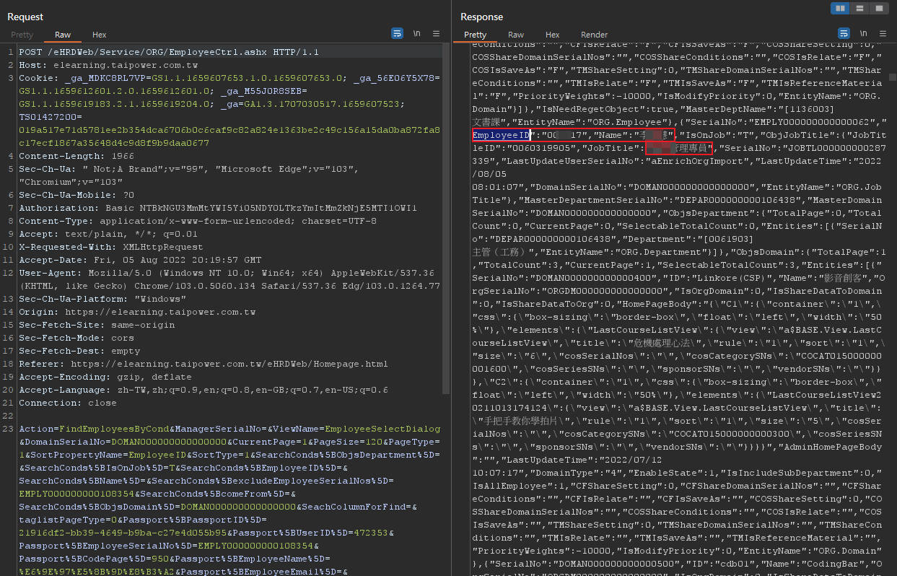Select the side-by-side layout icon
The image size is (897, 576).
840,8
